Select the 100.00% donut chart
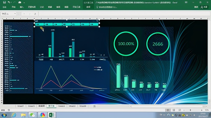 (126, 44)
